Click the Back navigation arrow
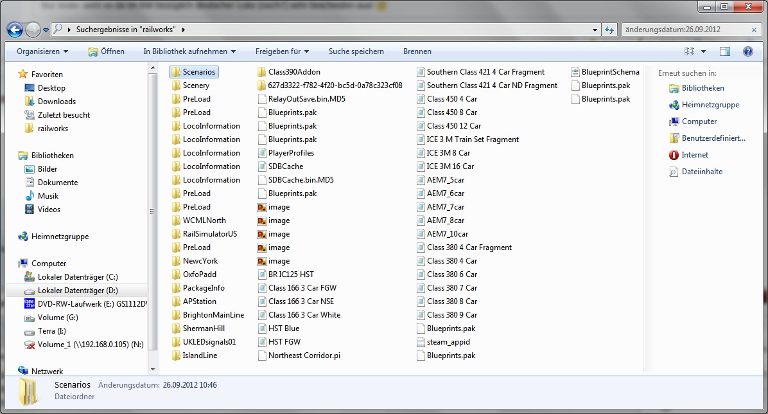 [15, 30]
